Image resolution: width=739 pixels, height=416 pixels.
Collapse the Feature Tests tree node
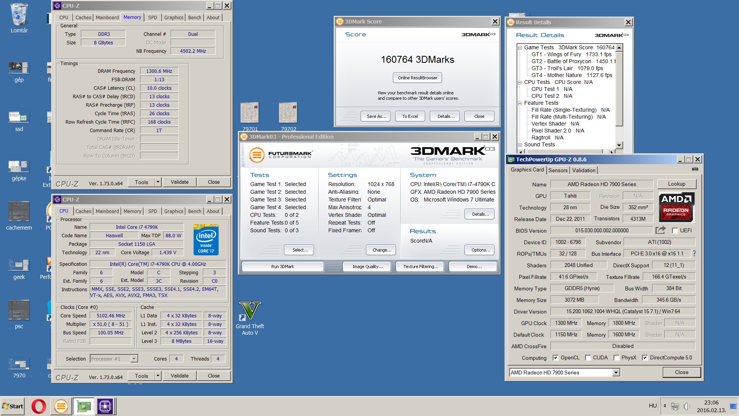tap(520, 103)
